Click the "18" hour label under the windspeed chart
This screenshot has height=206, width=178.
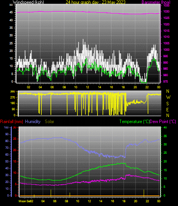tap(123, 87)
